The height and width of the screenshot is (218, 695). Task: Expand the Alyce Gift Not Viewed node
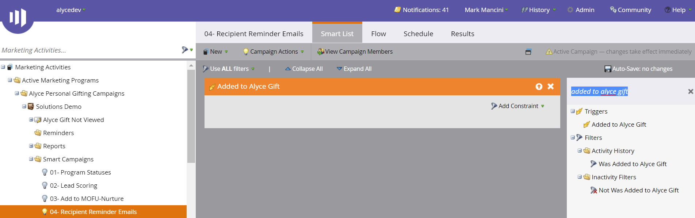[x=31, y=120]
